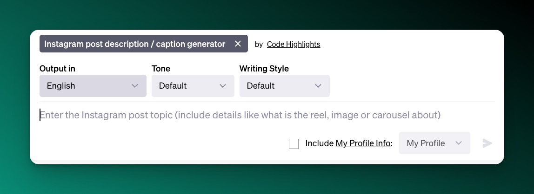The height and width of the screenshot is (194, 534).
Task: Click the word Include beside the checkbox
Action: pos(319,143)
